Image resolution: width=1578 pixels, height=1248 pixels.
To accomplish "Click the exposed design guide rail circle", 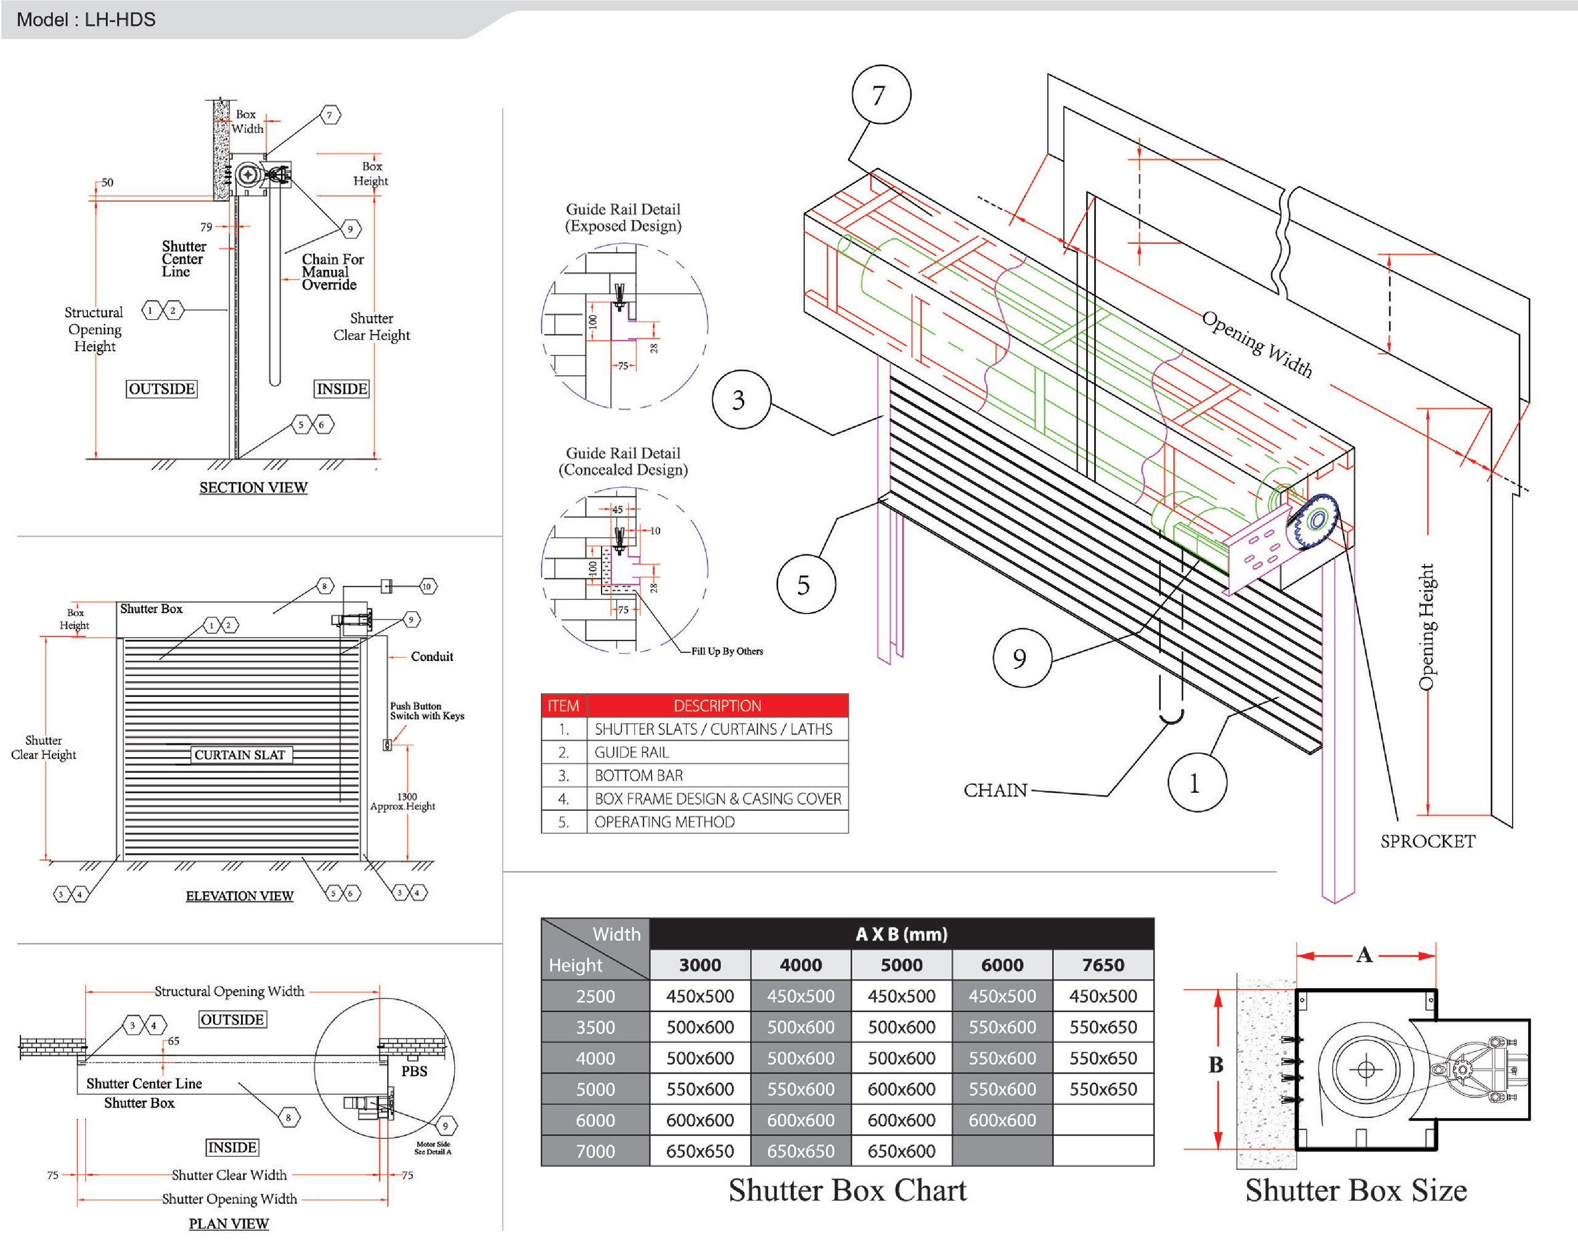I will click(x=624, y=326).
